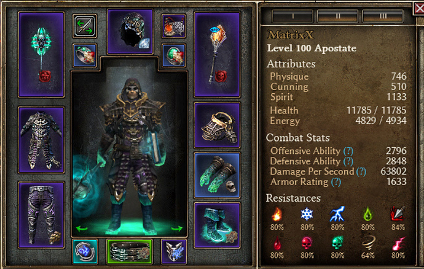The height and width of the screenshot is (269, 424).
Task: Select the skull scepter weapon slot
Action: point(41,55)
